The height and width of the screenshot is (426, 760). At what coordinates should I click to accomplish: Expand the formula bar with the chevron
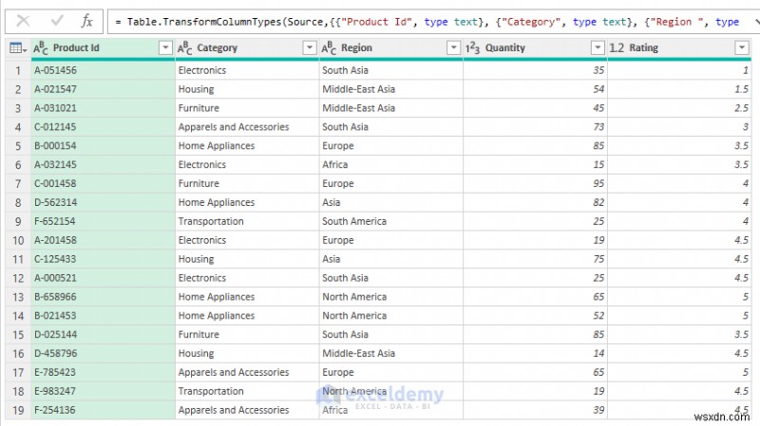pyautogui.click(x=756, y=21)
